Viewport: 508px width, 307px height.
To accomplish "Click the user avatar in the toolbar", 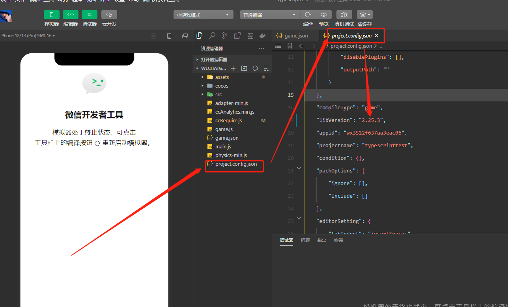I will point(6,16).
